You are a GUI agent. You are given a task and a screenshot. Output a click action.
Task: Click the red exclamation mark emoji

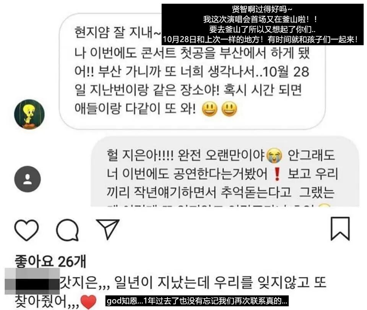point(277,174)
